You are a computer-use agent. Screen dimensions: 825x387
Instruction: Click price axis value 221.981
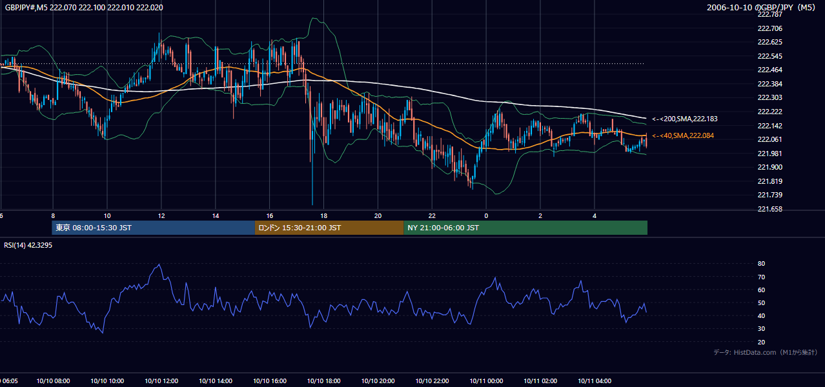[769, 154]
